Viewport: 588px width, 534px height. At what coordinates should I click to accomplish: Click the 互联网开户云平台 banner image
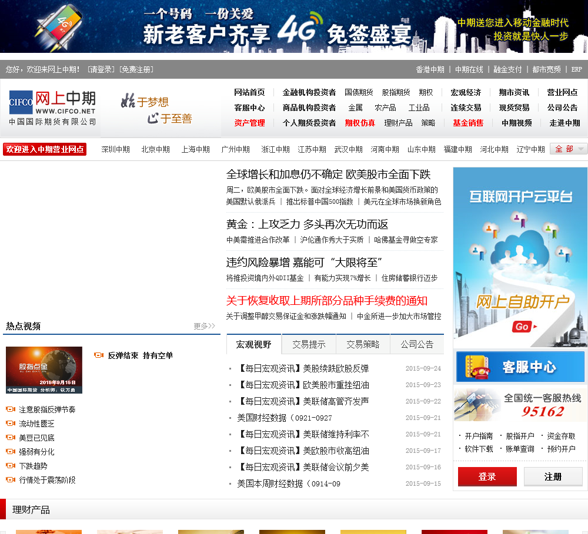click(520, 257)
